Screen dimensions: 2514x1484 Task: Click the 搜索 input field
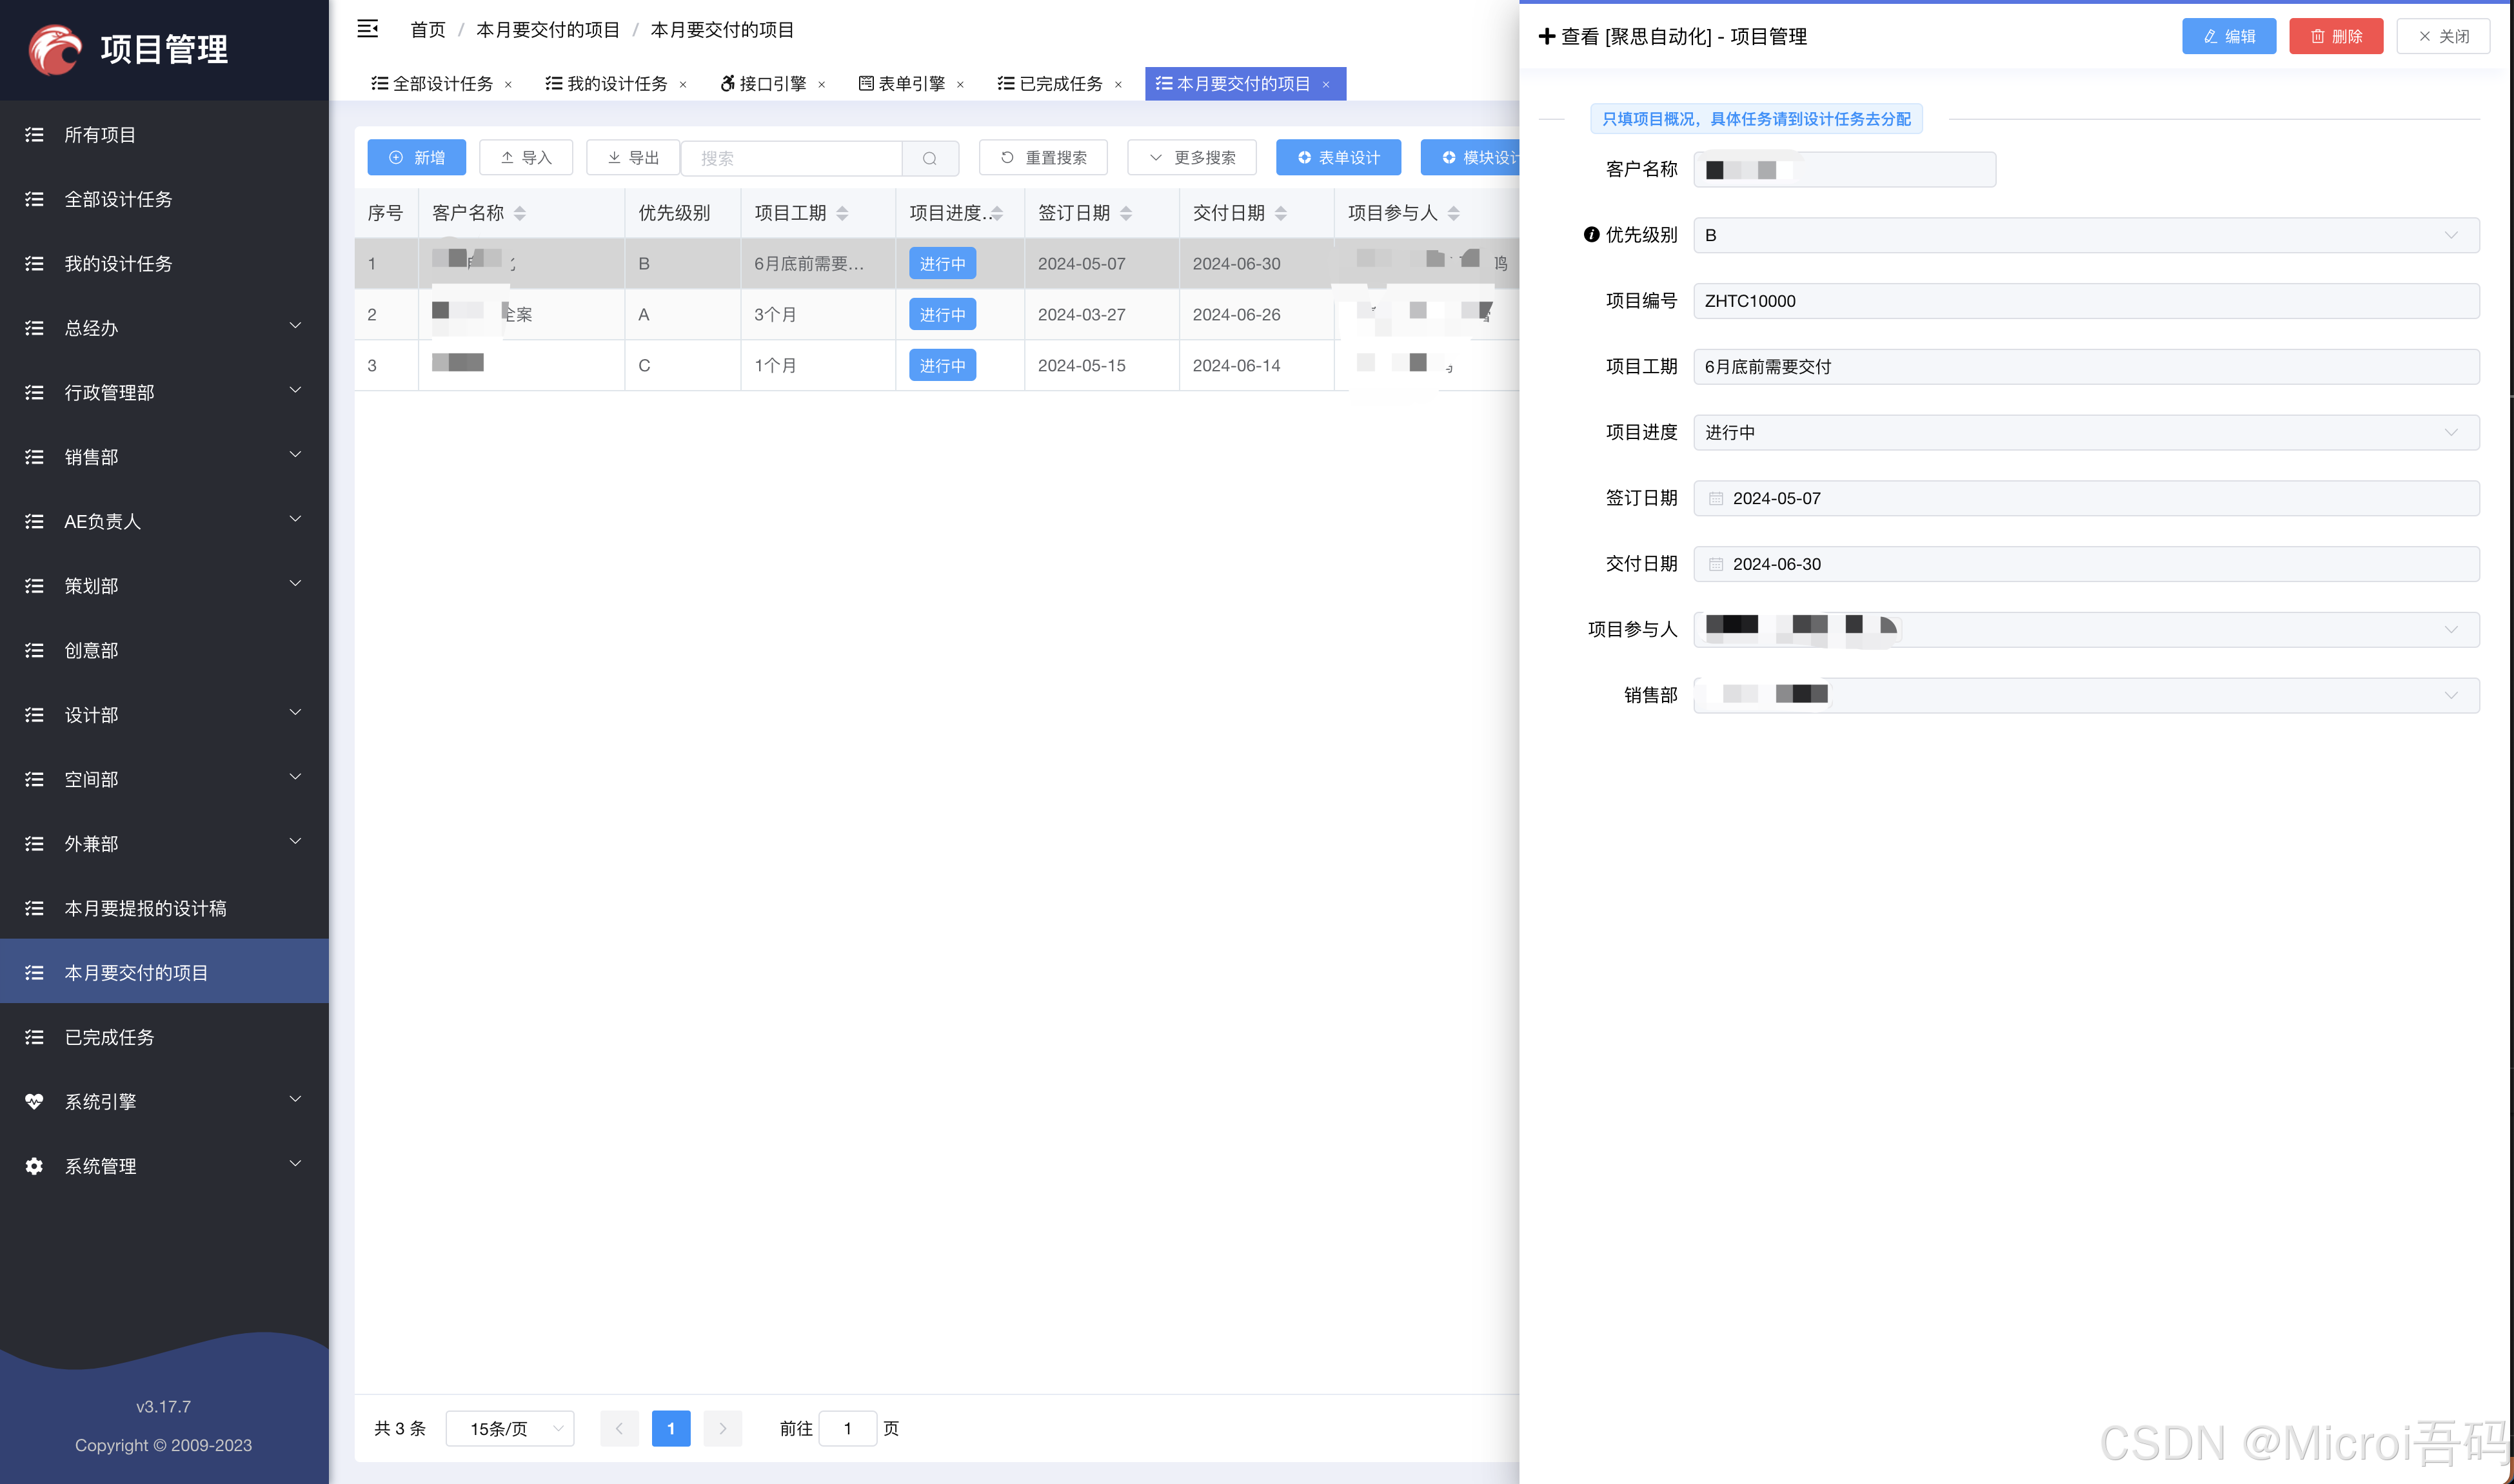point(792,158)
